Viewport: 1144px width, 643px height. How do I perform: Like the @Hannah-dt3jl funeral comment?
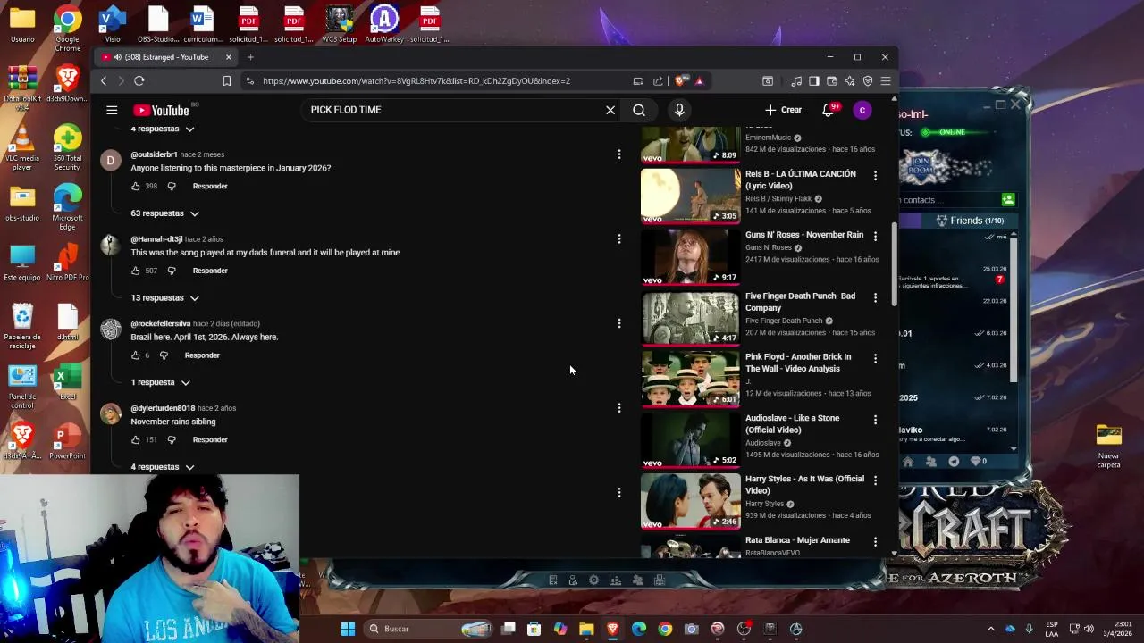pos(136,271)
